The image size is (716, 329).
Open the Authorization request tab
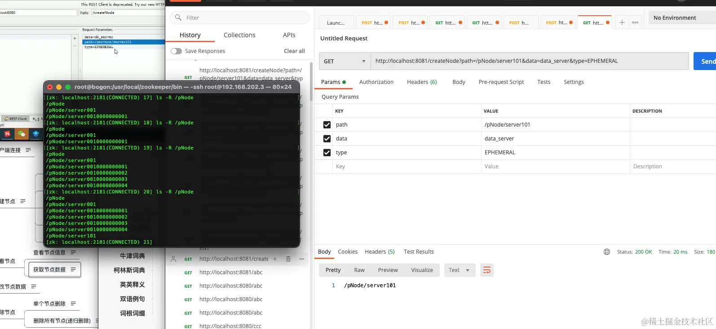(x=376, y=82)
